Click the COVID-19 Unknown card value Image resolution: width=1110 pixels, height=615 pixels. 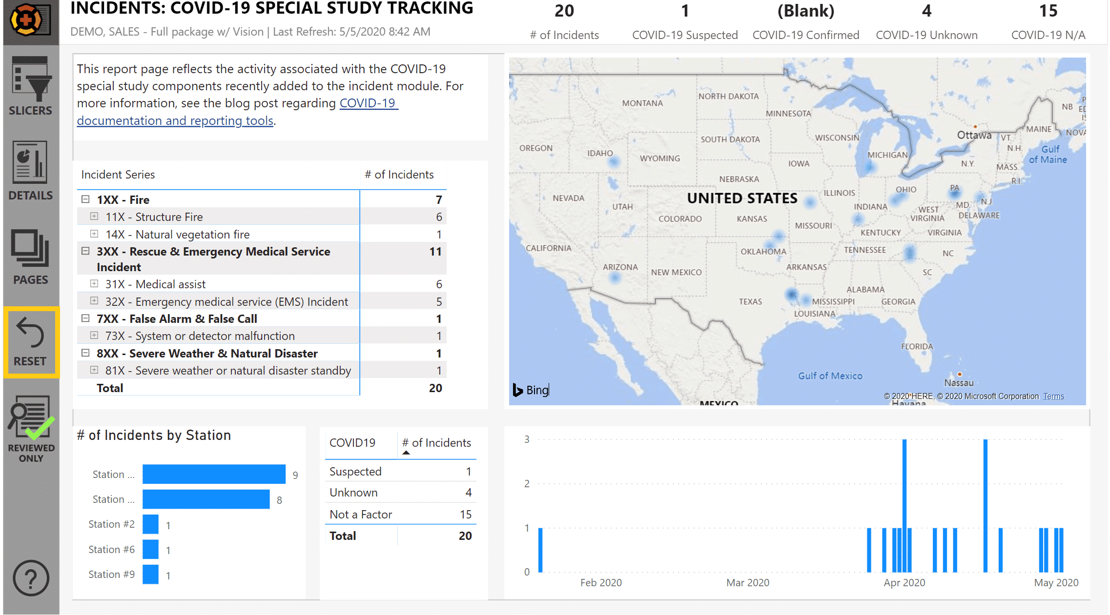click(x=926, y=12)
